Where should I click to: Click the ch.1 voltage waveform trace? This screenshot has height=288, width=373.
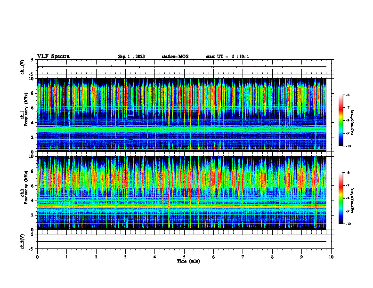(182, 67)
